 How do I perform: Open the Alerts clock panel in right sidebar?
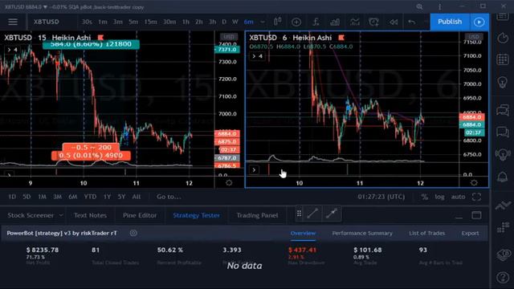point(503,38)
